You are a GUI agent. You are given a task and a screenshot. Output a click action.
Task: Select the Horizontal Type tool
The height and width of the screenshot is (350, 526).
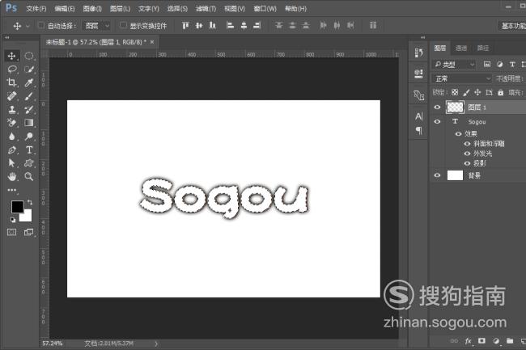pos(29,150)
